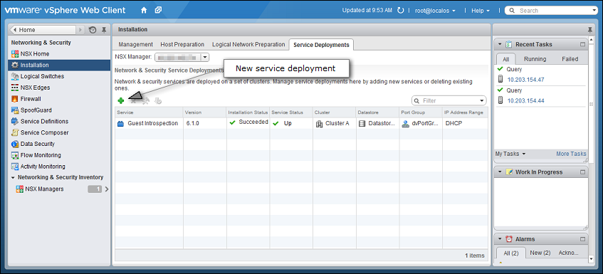The height and width of the screenshot is (274, 603).
Task: Open navigator history clock icon
Action: point(93,30)
